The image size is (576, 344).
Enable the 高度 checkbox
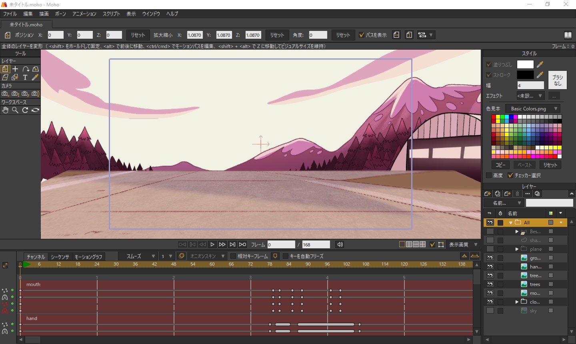click(489, 175)
